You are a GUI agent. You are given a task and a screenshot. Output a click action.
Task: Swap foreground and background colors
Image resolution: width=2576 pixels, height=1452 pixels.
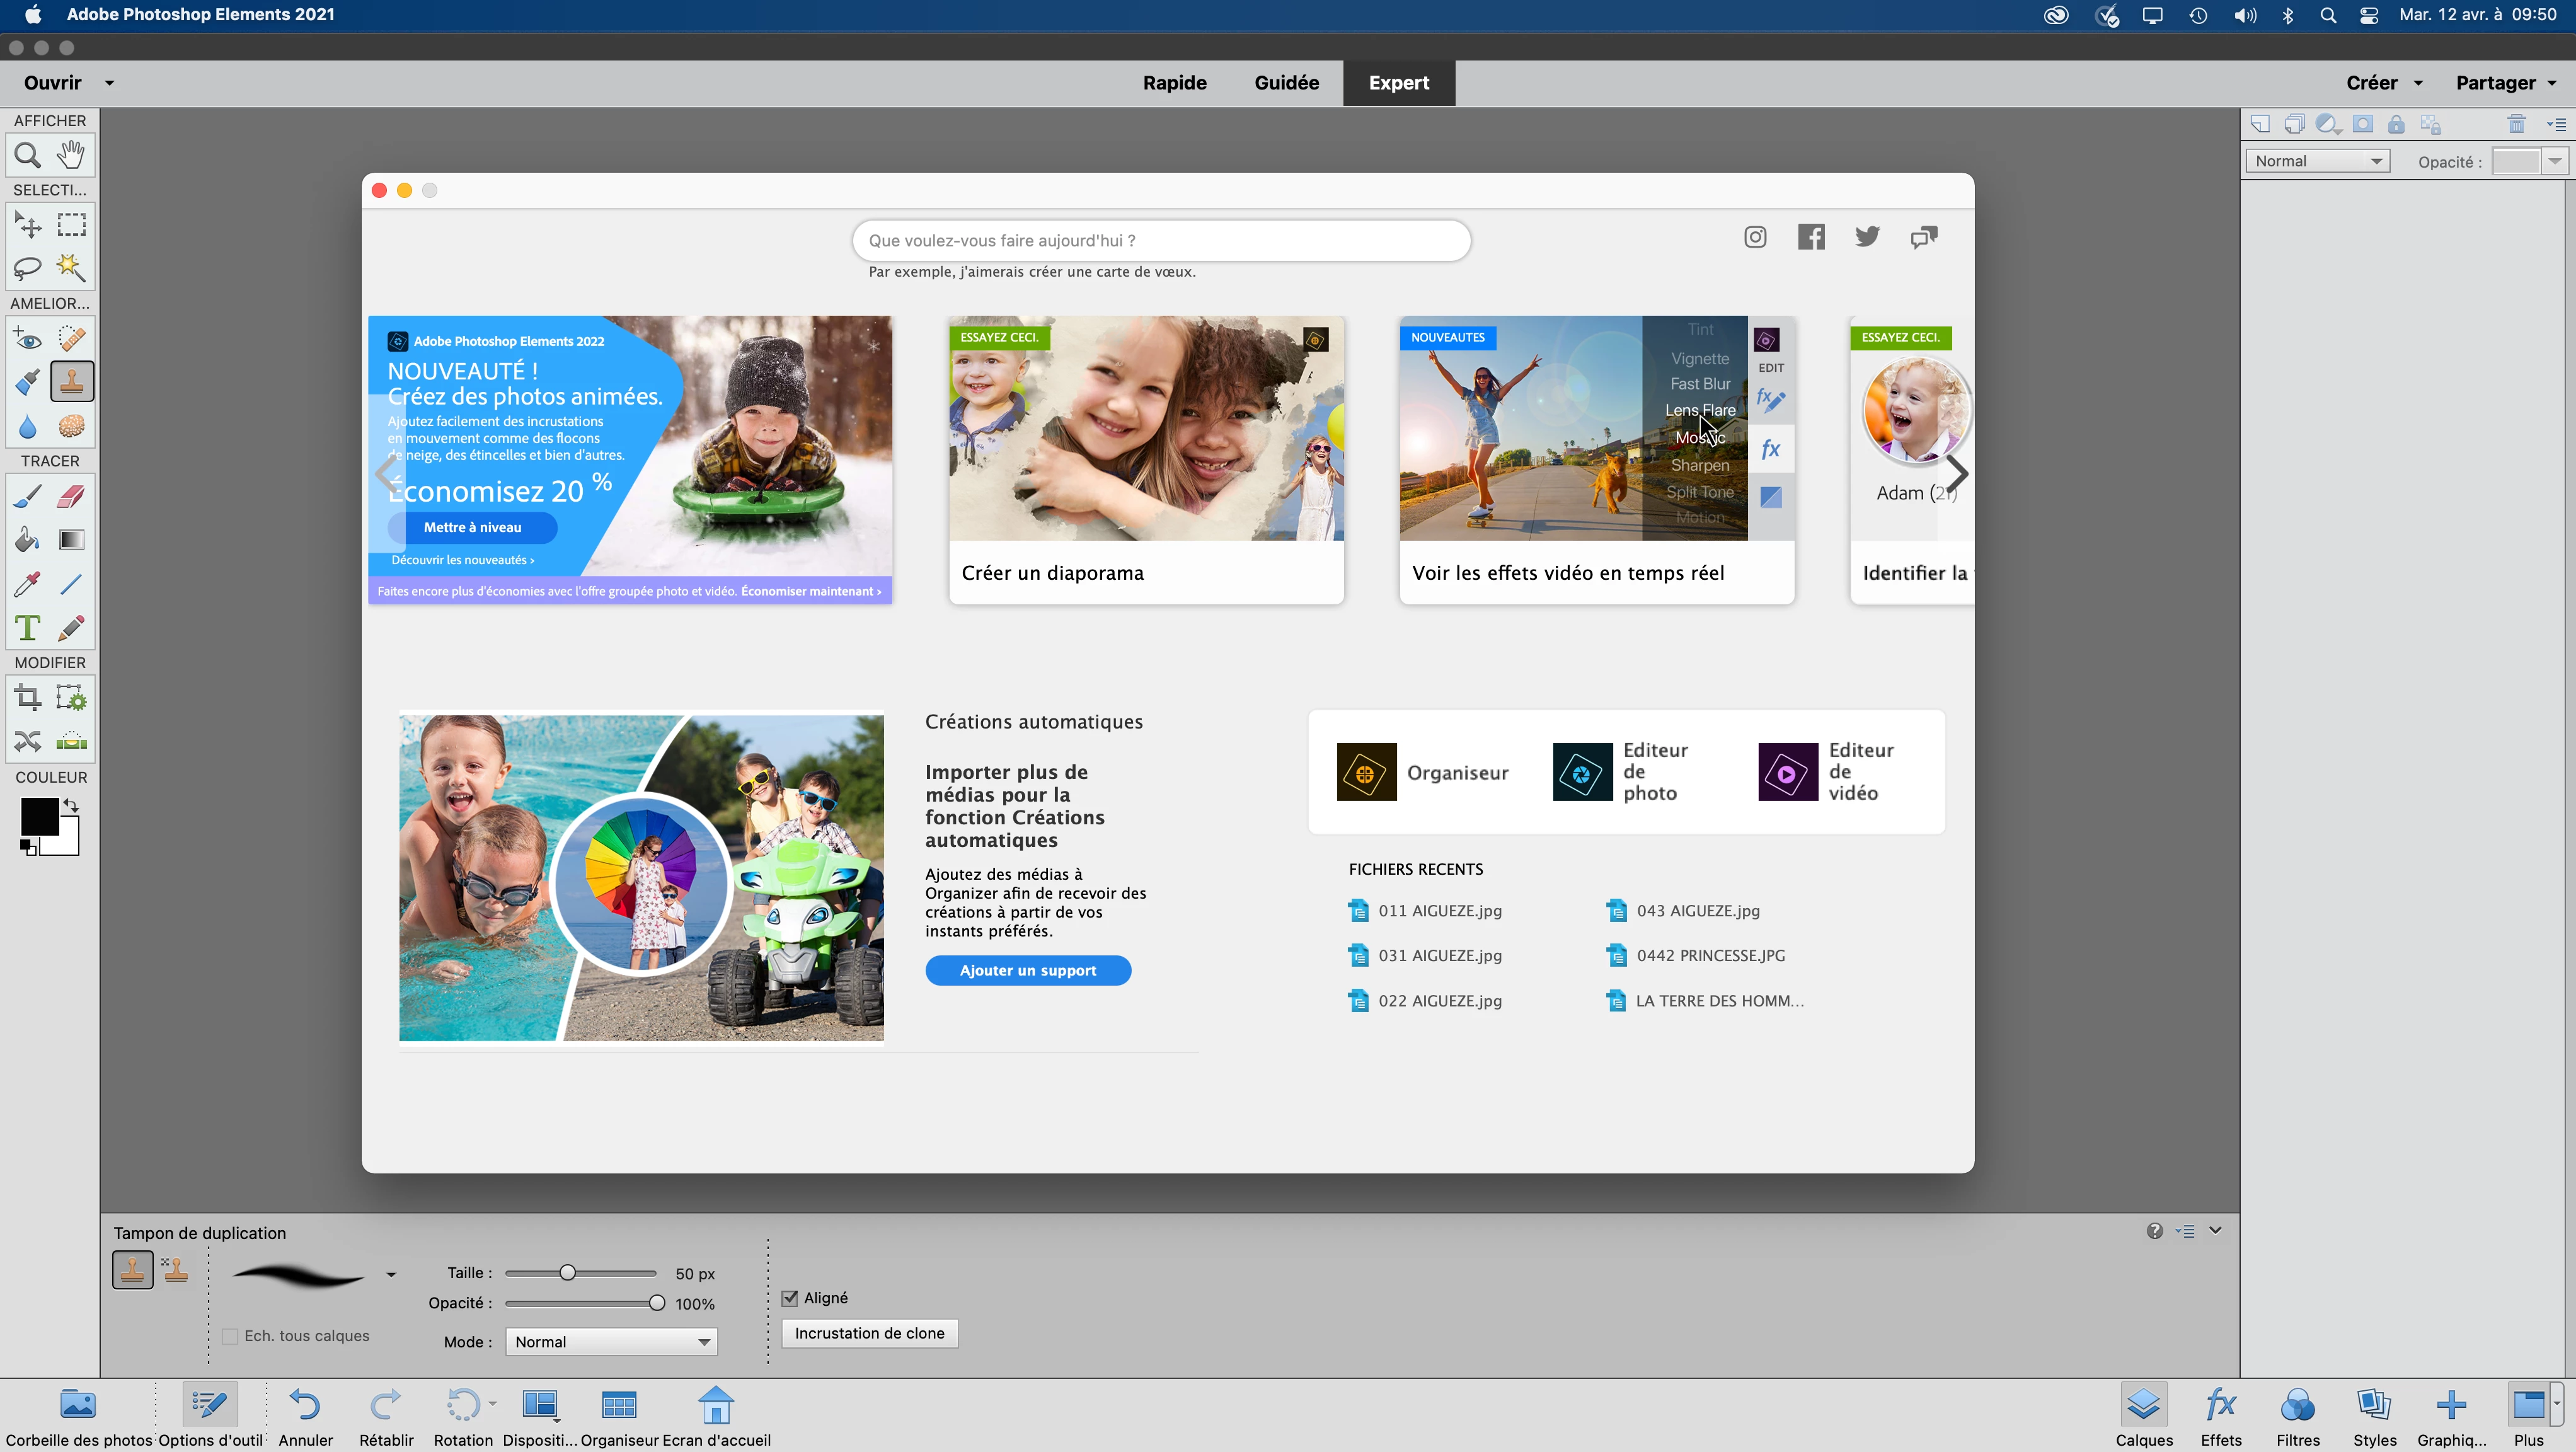71,805
